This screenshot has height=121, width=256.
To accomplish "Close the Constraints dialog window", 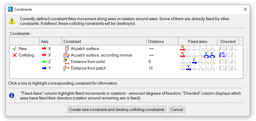I will click(x=245, y=9).
